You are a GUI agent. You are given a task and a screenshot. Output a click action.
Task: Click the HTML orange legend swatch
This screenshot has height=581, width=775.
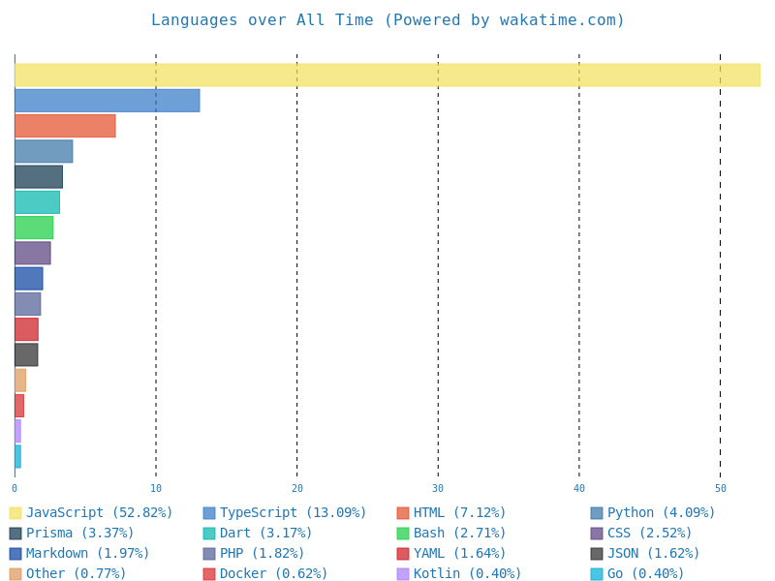click(x=403, y=513)
